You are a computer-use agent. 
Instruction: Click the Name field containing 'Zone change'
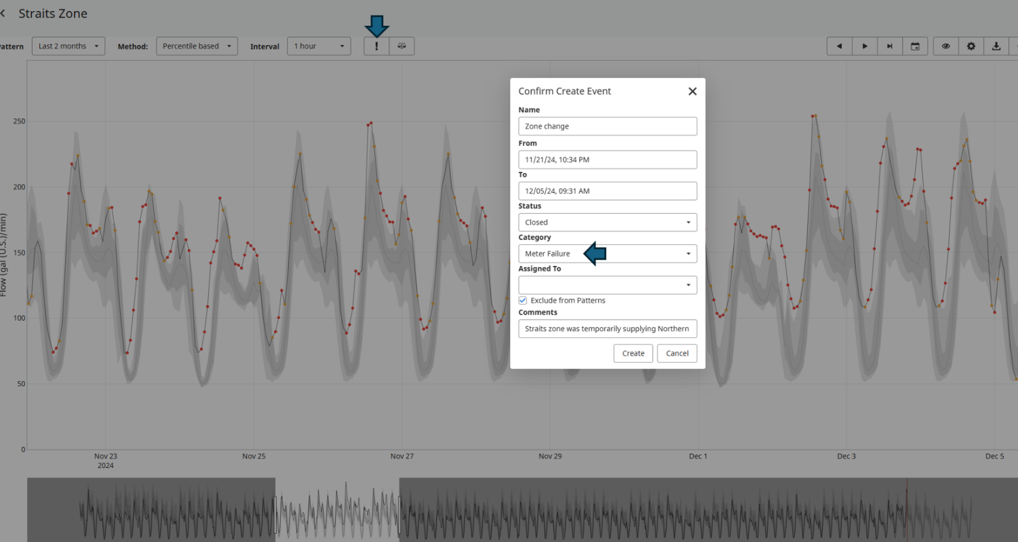[607, 126]
